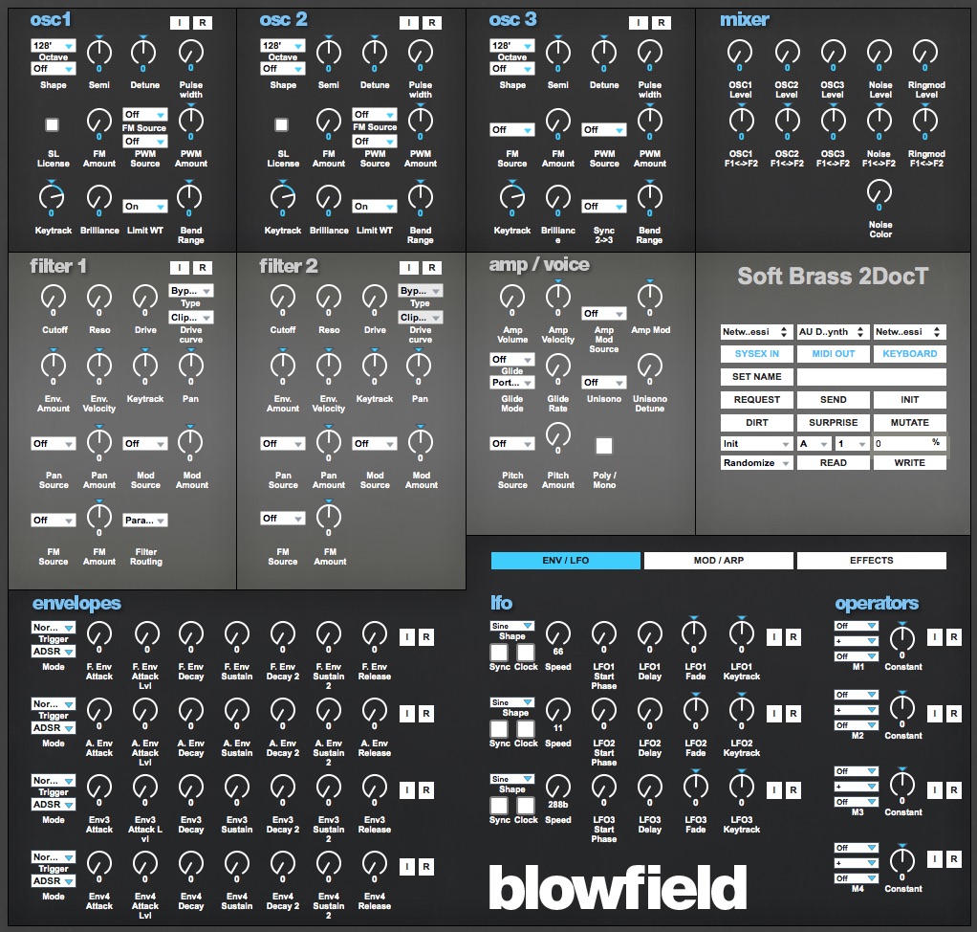Click the OSC1 Level knob in mixer
The width and height of the screenshot is (977, 932).
coord(741,52)
